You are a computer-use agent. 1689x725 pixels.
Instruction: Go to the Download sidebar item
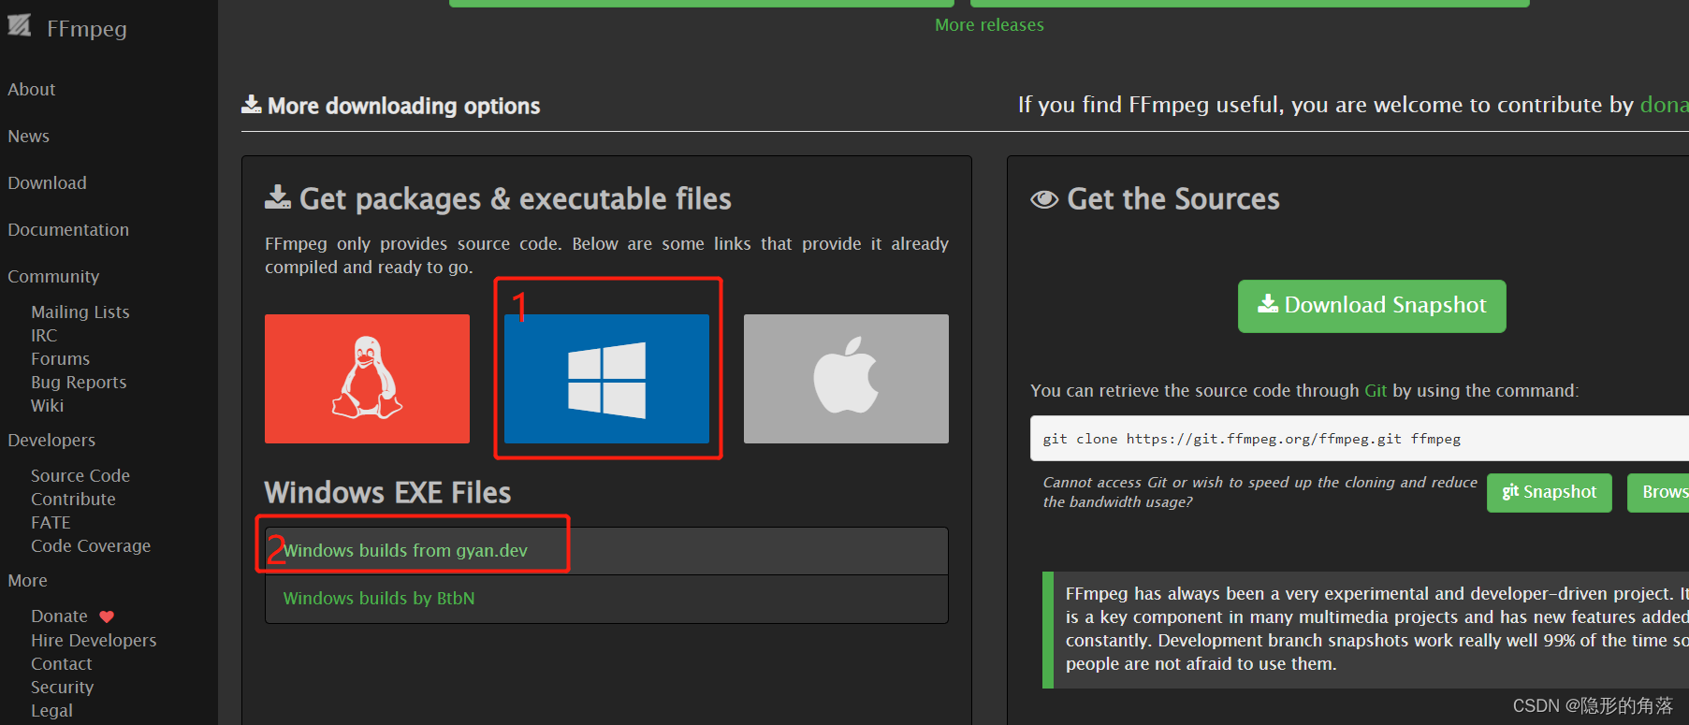point(47,182)
